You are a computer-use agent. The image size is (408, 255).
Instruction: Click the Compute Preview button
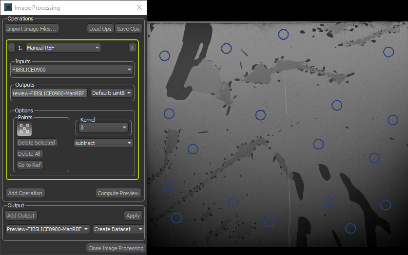[x=118, y=193]
